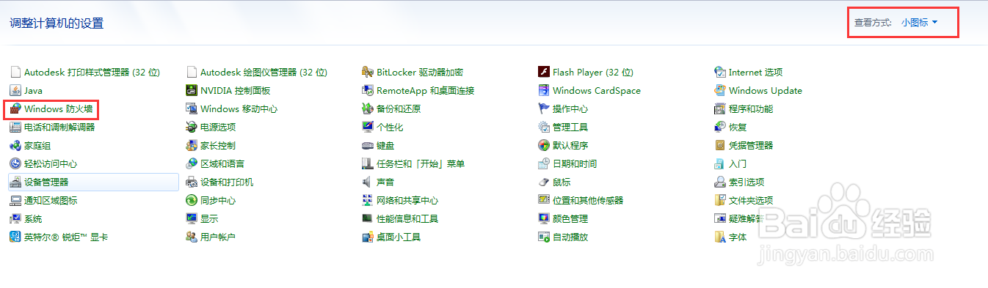Open 凭据管理器 link
988x288 pixels.
pos(751,146)
